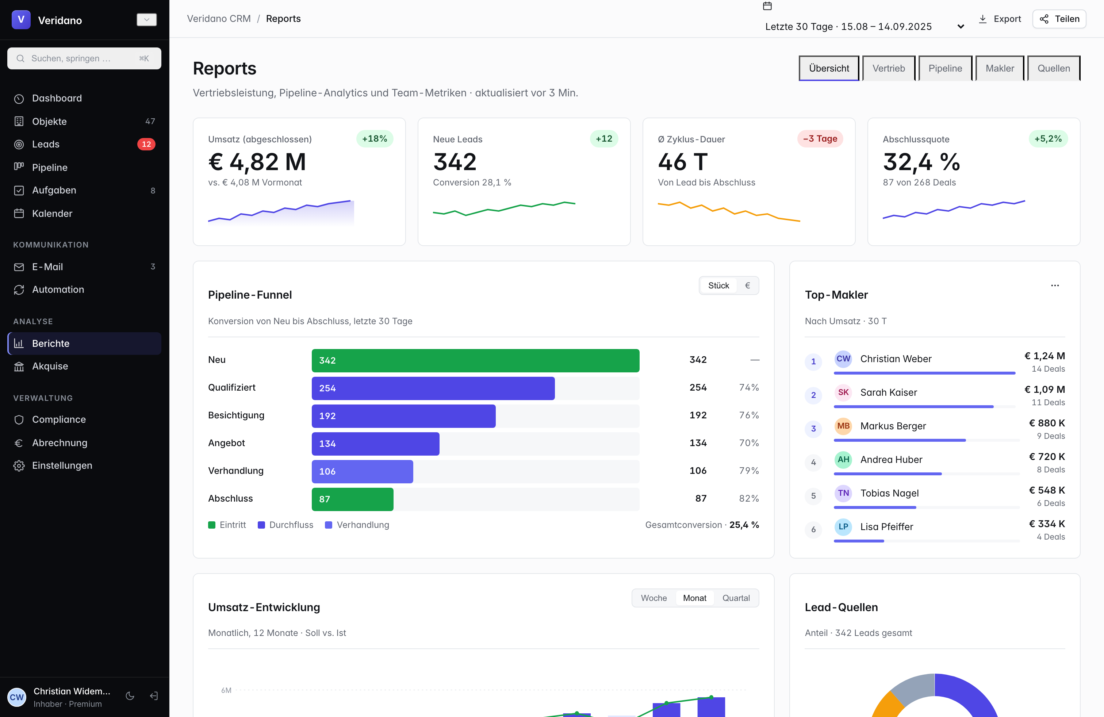Click the Export button

pos(1000,19)
